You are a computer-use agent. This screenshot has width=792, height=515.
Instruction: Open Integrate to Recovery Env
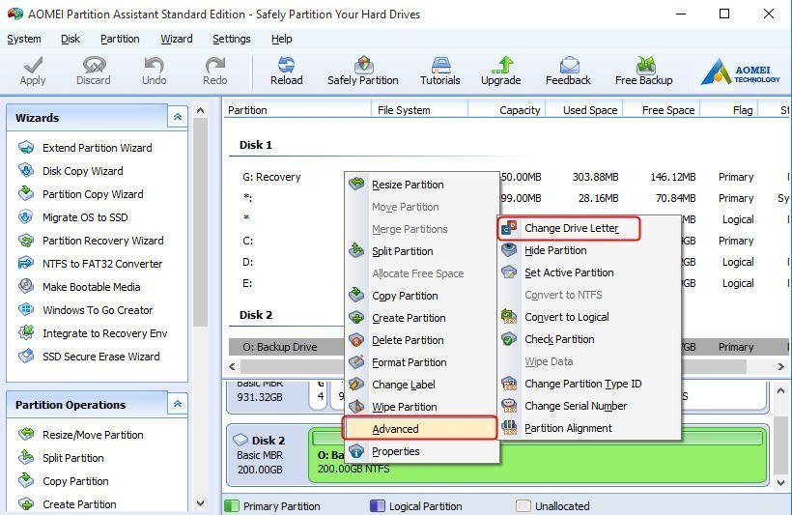104,333
